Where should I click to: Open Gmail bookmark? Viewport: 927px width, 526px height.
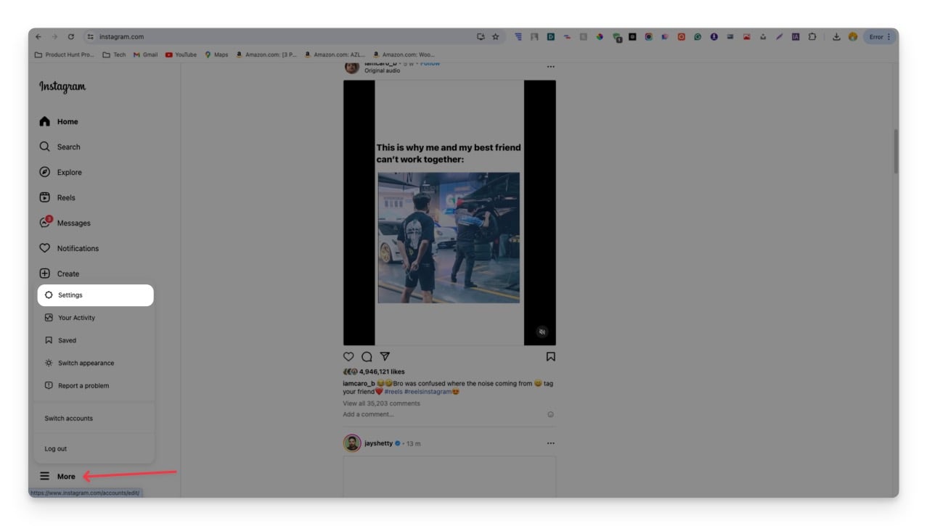(x=146, y=54)
